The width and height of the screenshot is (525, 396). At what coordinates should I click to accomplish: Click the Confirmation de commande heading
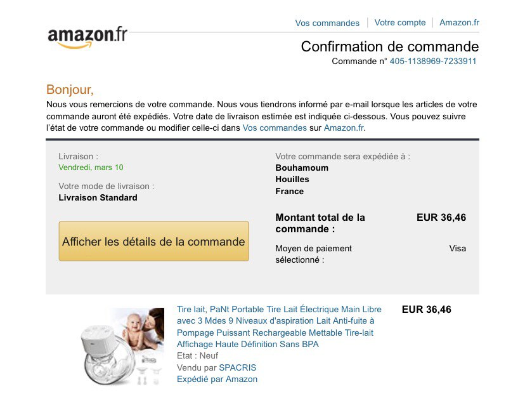click(x=390, y=46)
